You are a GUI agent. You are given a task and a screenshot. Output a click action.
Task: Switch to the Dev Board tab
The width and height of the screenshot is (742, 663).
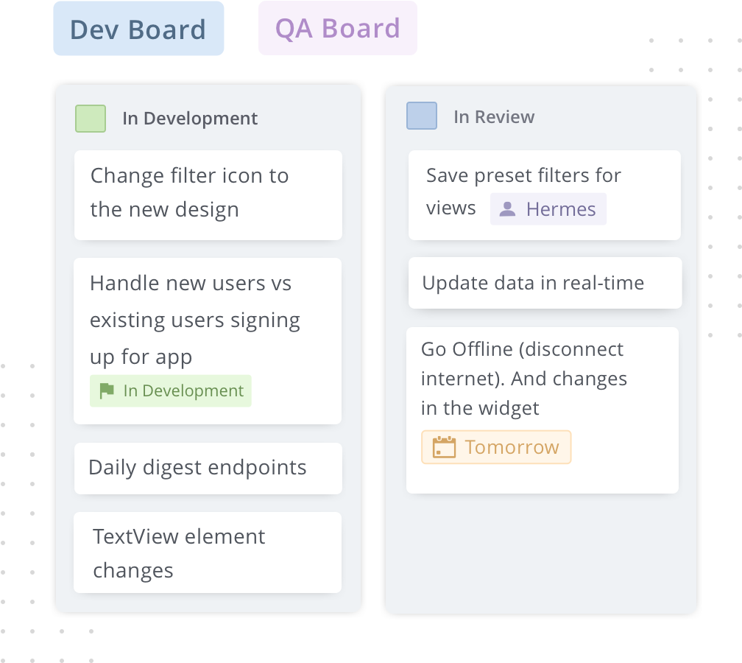(138, 29)
